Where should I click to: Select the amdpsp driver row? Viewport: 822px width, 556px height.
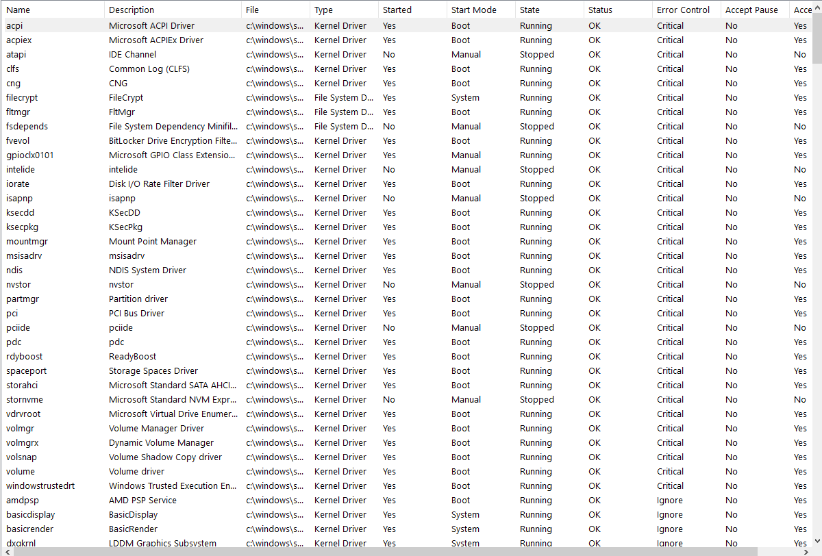coord(406,500)
